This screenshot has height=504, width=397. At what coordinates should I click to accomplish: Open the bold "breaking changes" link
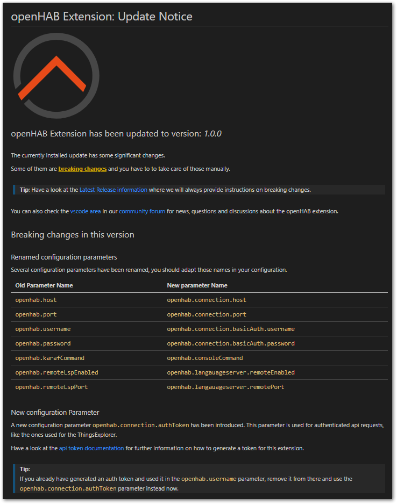tap(82, 169)
